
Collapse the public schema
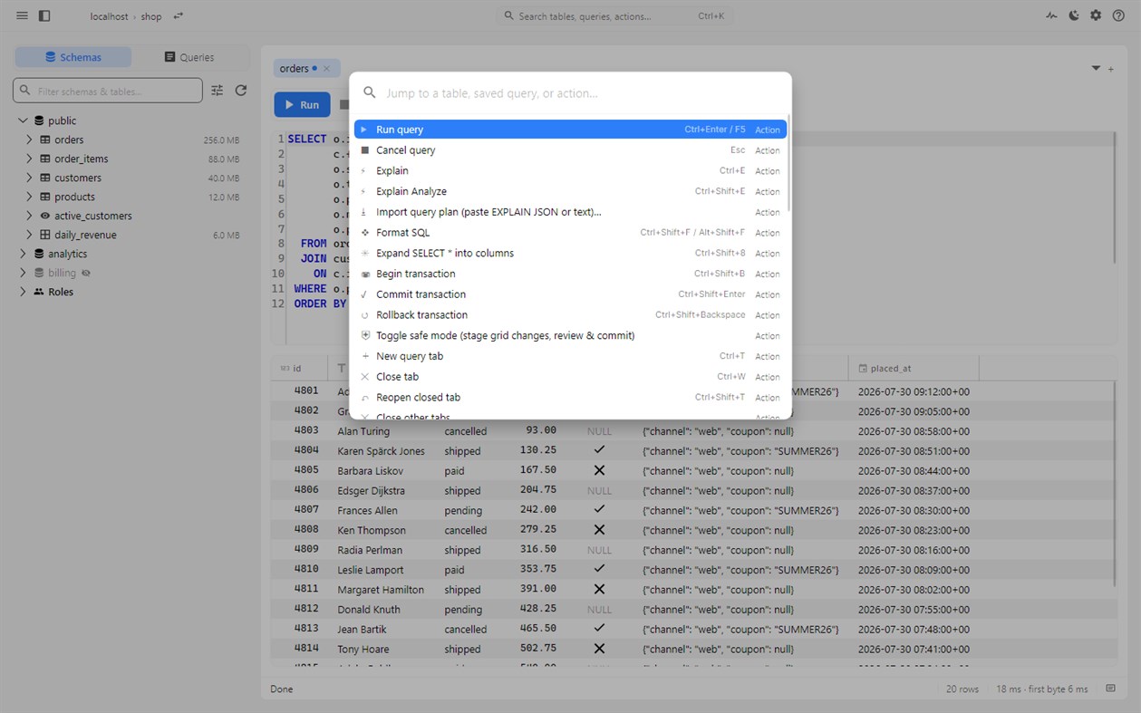[23, 120]
